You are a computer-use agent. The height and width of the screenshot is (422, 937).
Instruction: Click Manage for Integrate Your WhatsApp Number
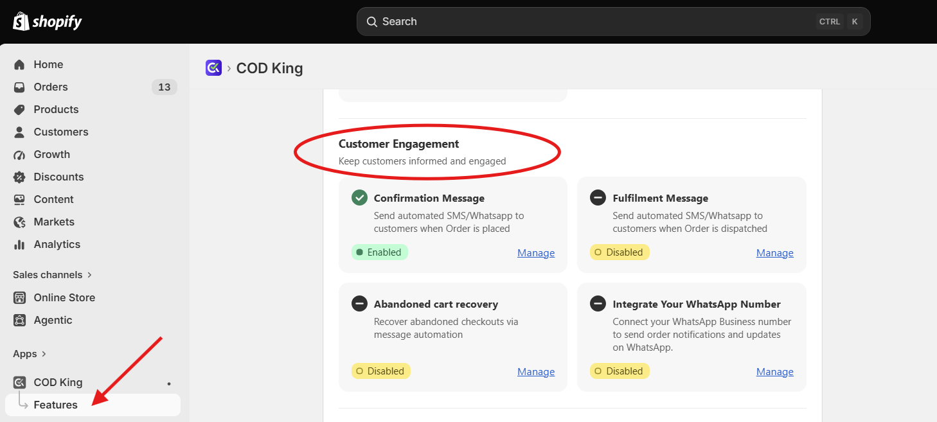click(774, 372)
